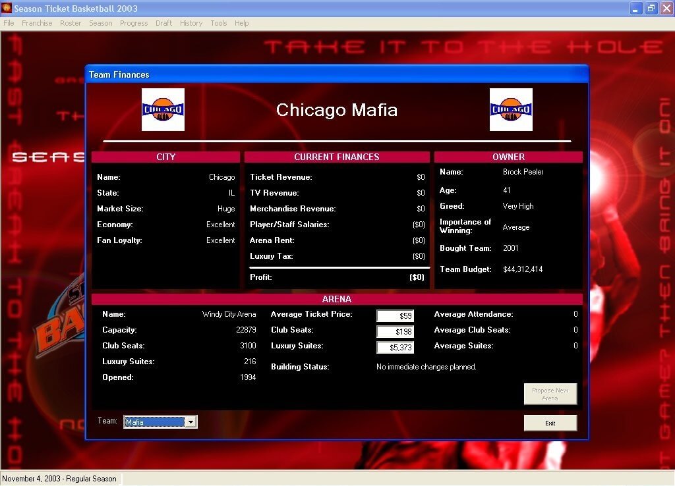The width and height of the screenshot is (675, 486).
Task: Open the Draft menu
Action: tap(163, 23)
